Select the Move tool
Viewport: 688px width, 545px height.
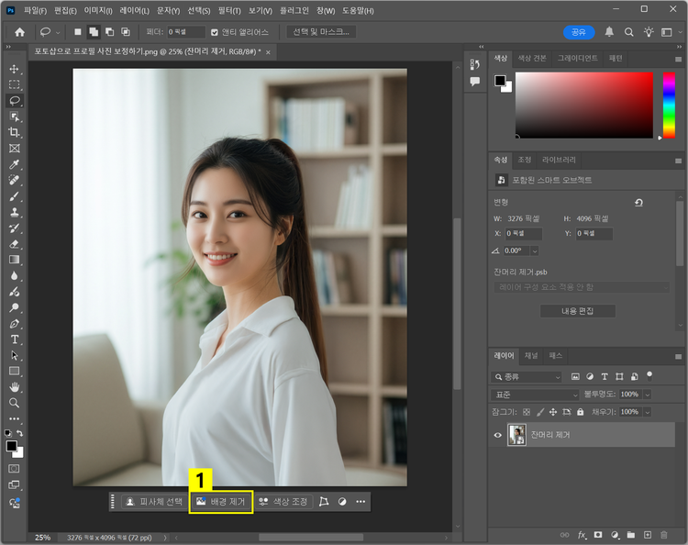pos(14,69)
